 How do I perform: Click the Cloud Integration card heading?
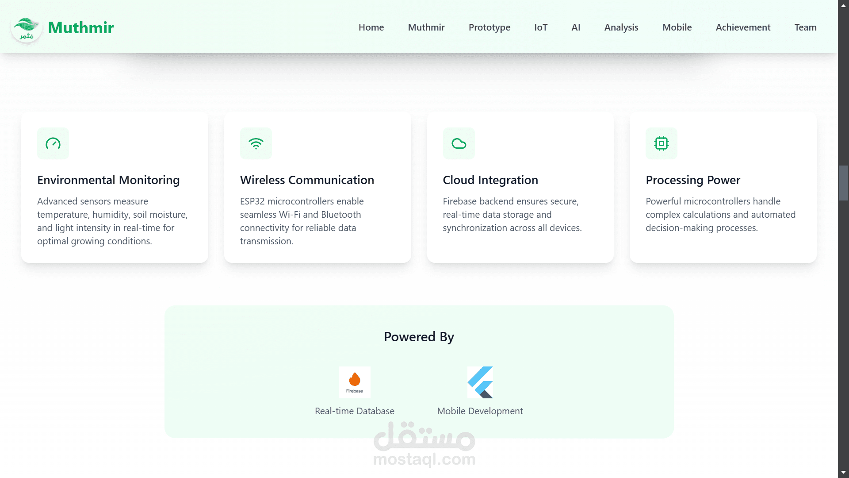(x=490, y=180)
